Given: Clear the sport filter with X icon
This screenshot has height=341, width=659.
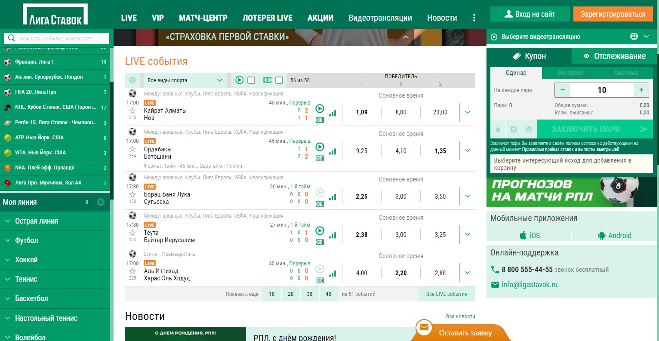Looking at the screenshot, I should 132,80.
